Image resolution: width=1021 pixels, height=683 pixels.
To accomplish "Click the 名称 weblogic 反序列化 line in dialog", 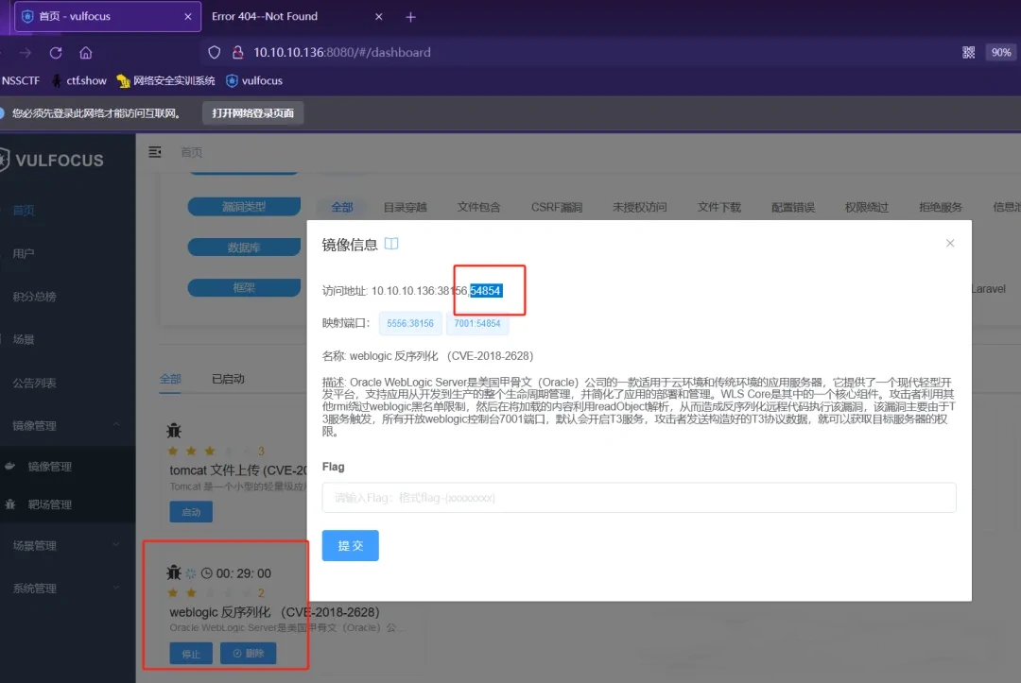I will [428, 356].
